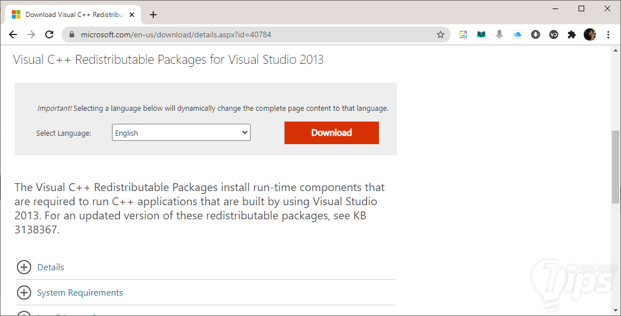Click the grey down arrow extension icon
This screenshot has width=621, height=316.
499,34
